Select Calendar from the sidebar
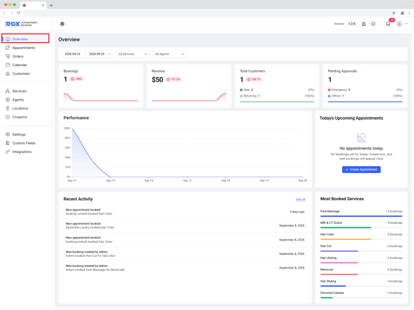Viewport: 414px width, 310px height. point(20,65)
